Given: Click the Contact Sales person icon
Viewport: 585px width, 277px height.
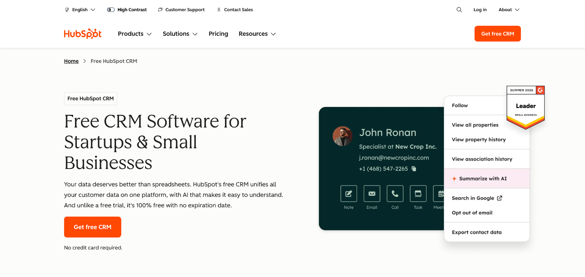Looking at the screenshot, I should (219, 10).
